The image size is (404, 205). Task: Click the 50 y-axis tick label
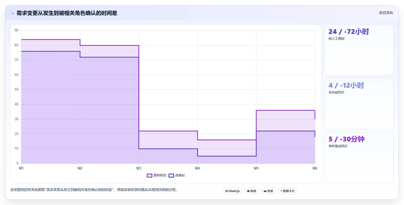point(16,90)
